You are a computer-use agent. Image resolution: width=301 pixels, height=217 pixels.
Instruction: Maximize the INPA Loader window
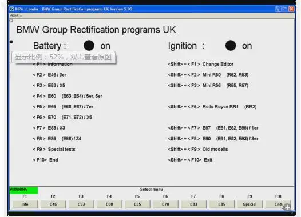284,9
